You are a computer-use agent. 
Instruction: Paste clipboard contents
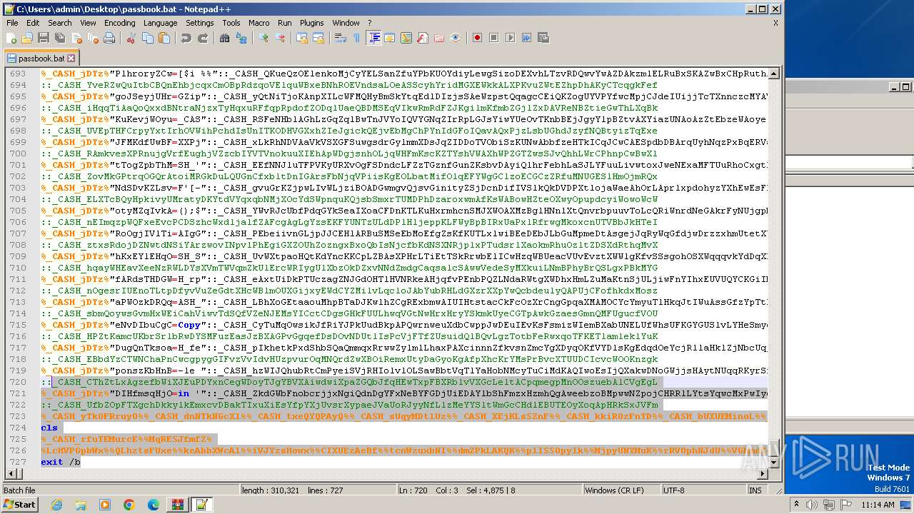pos(164,38)
